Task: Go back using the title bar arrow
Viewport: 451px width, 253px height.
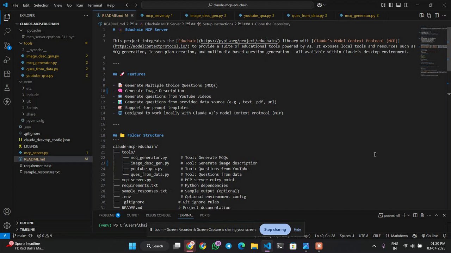Action: (128, 5)
